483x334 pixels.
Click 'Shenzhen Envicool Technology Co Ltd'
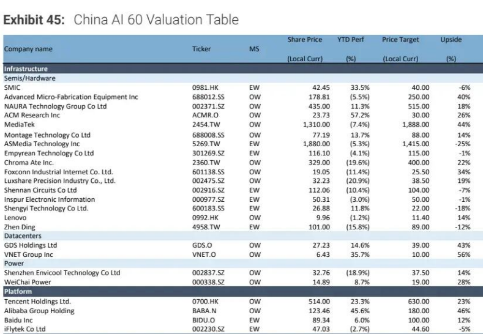tap(62, 273)
